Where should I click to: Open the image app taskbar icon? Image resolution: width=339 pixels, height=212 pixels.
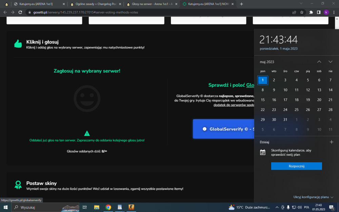[x=120, y=207]
